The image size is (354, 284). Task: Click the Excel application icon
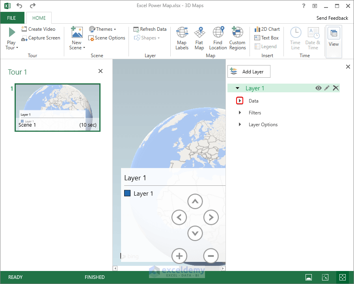7,6
